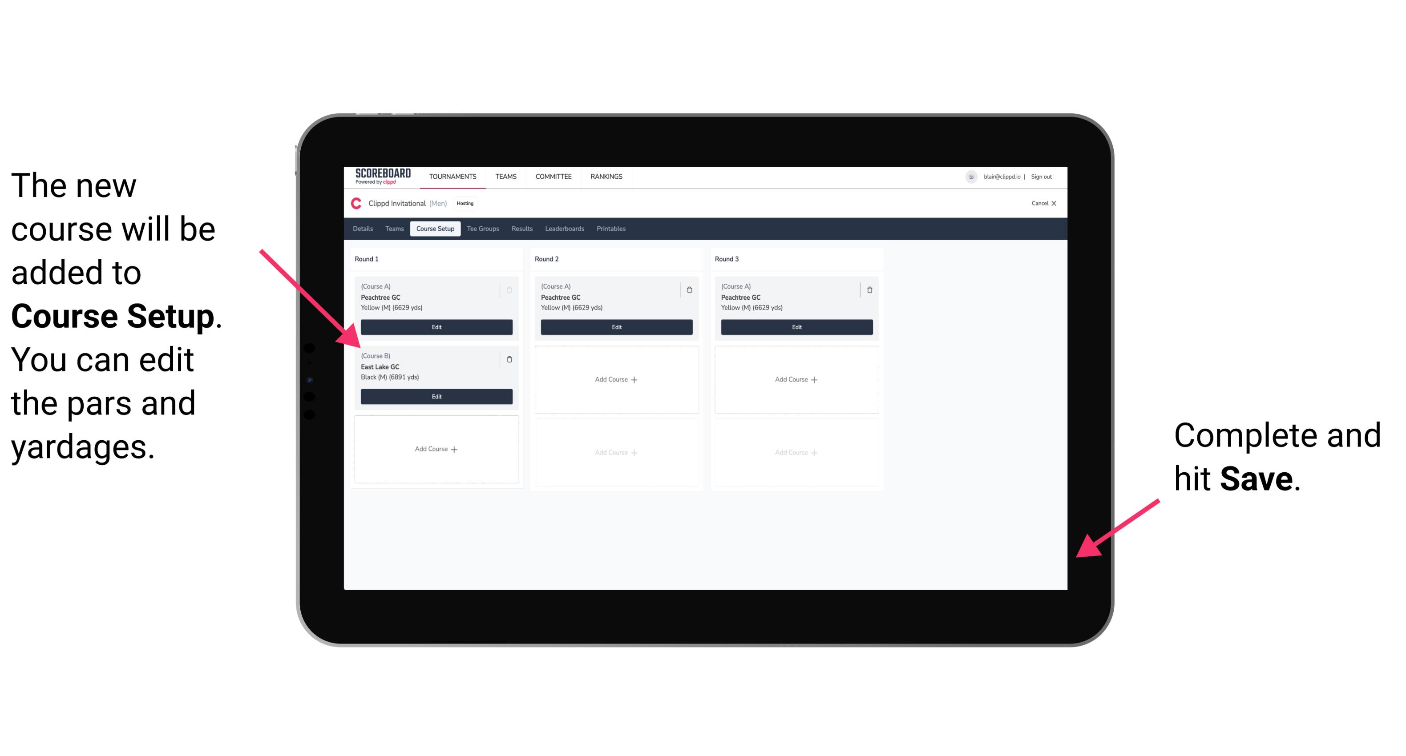1406x756 pixels.
Task: Click Edit button for Peachtree GC Round 1
Action: pos(436,328)
